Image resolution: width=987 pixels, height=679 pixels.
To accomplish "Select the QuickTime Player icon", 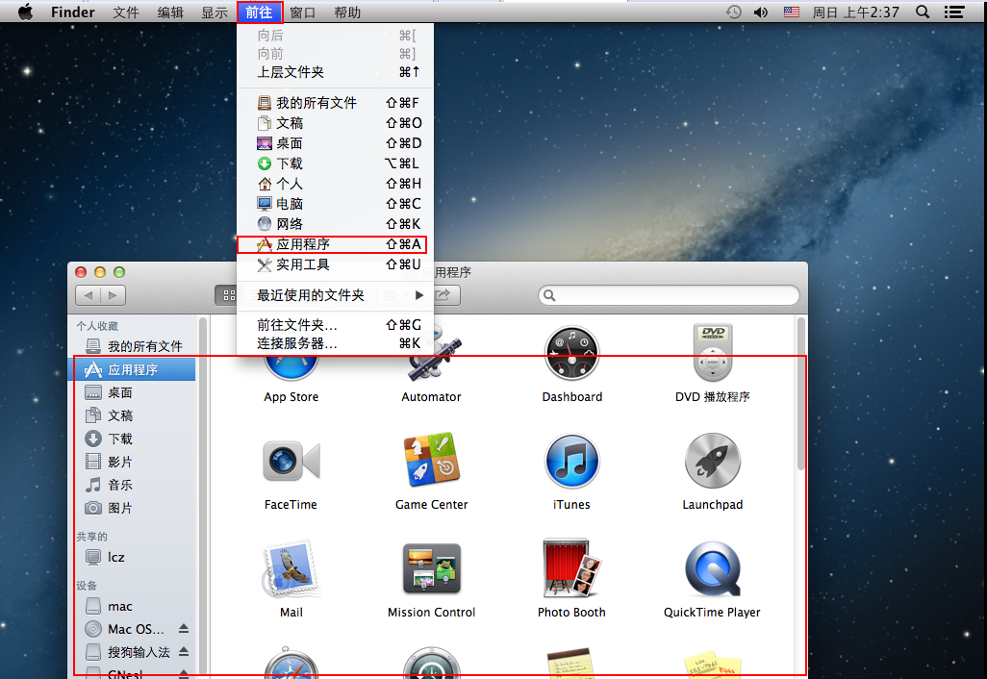I will pos(712,569).
